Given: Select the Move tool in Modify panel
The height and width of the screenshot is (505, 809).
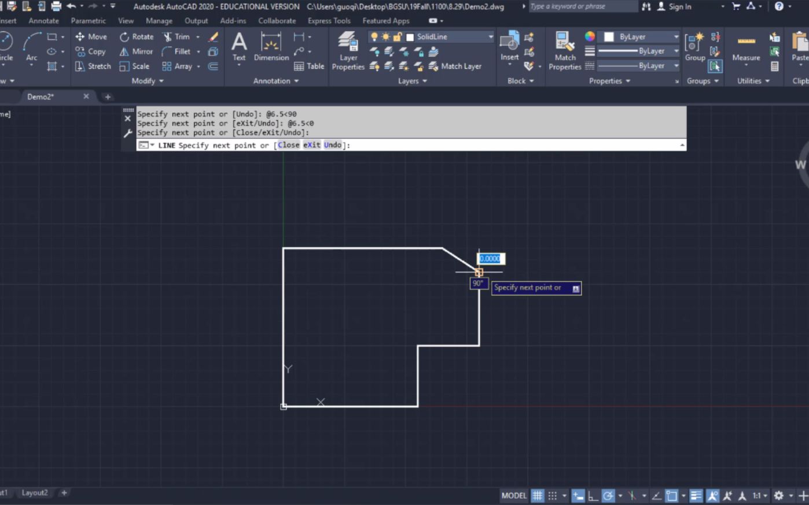Looking at the screenshot, I should pyautogui.click(x=91, y=36).
